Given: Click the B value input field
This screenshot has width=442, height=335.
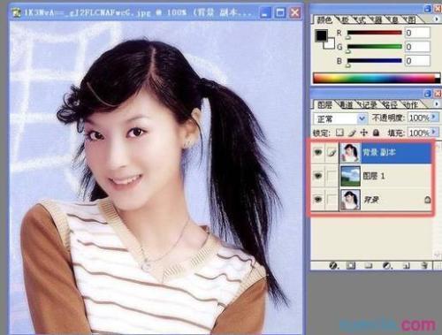Looking at the screenshot, I should pyautogui.click(x=417, y=61).
